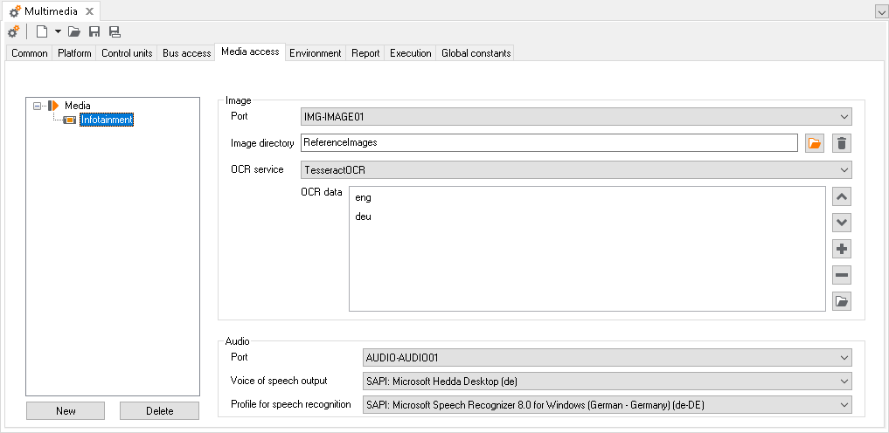This screenshot has height=433, width=889.
Task: Browse OCR data folder icon
Action: click(x=842, y=301)
